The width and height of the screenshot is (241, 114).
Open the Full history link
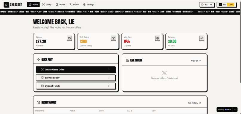click(x=194, y=103)
